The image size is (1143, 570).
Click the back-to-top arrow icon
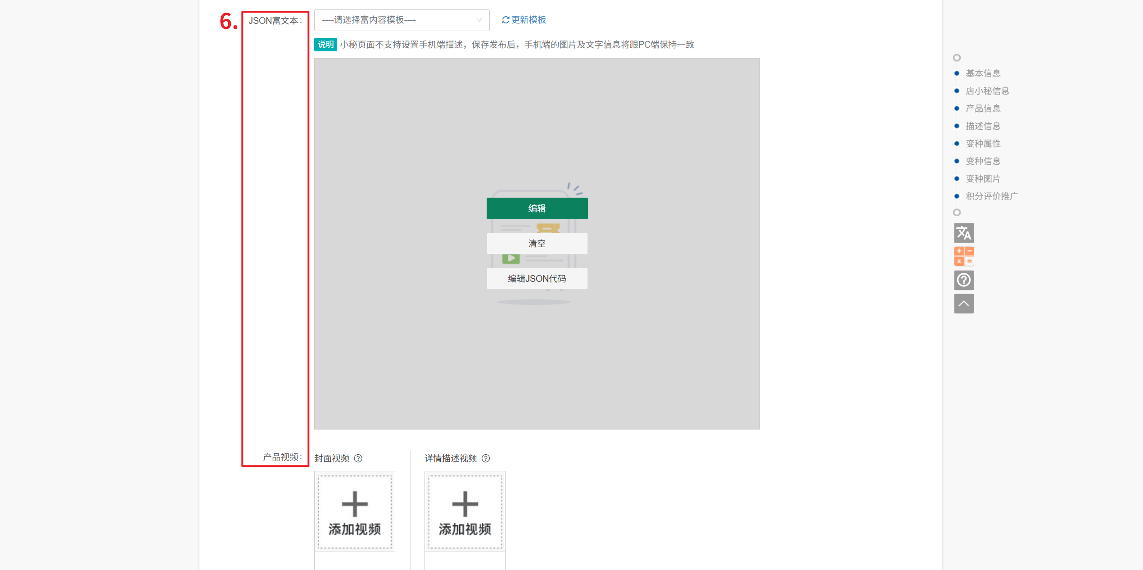[x=963, y=304]
